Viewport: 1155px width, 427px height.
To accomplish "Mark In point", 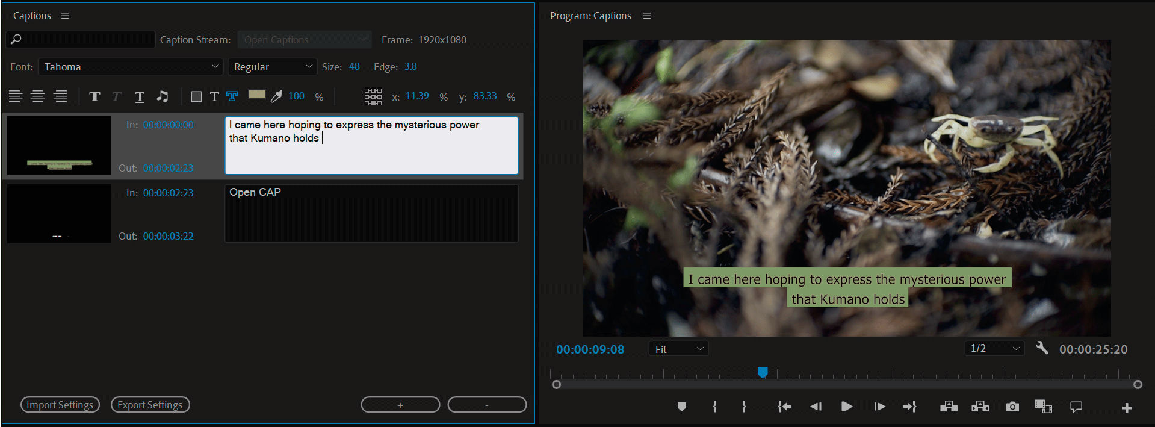I will point(714,407).
